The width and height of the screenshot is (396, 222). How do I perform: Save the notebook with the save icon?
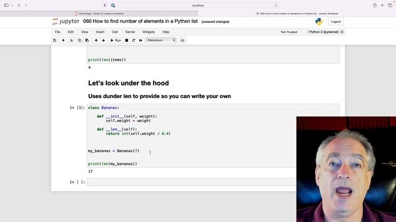point(55,40)
